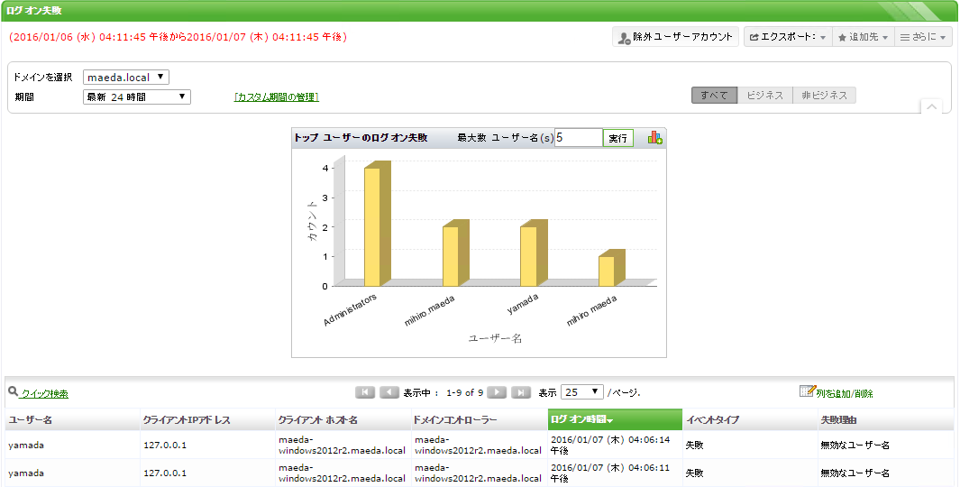Open add/remove columns link
Image resolution: width=960 pixels, height=487 pixels.
tap(845, 394)
